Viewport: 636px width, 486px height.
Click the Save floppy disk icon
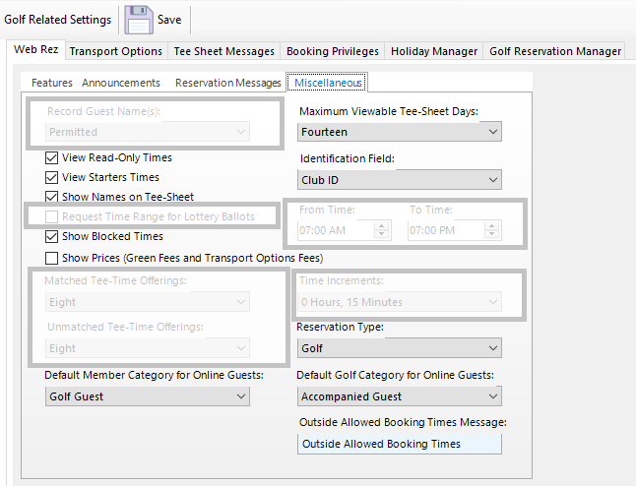[x=139, y=20]
